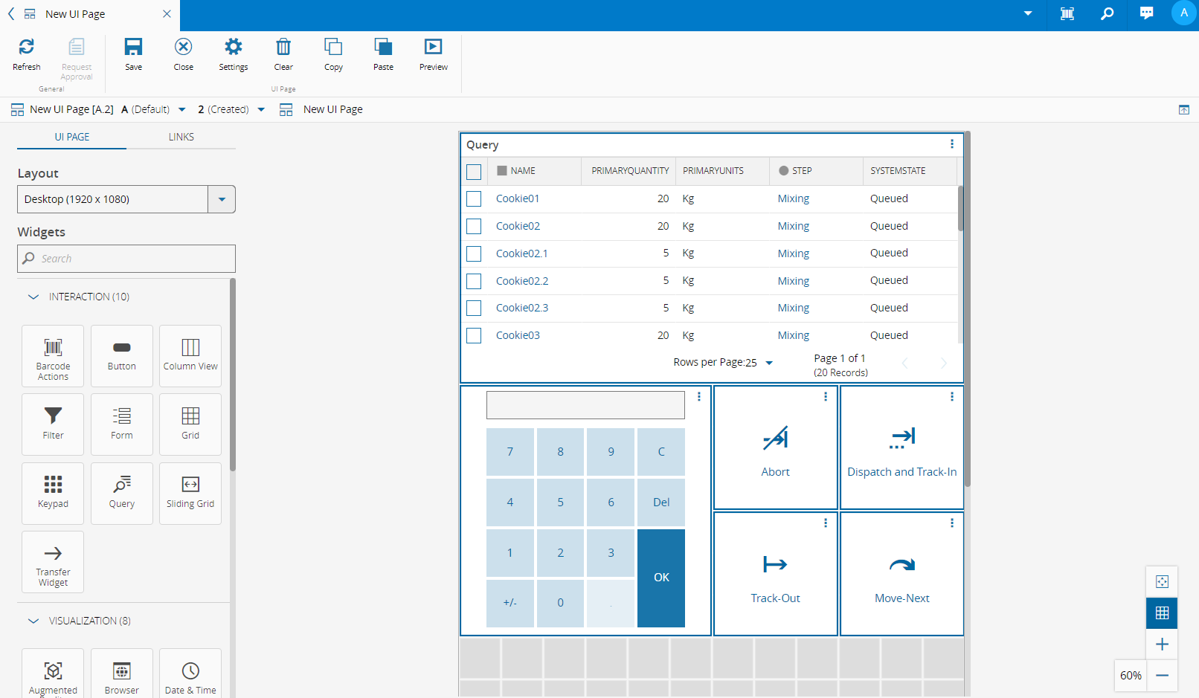Toggle the select-all header checkbox
The image size is (1199, 698).
474,172
